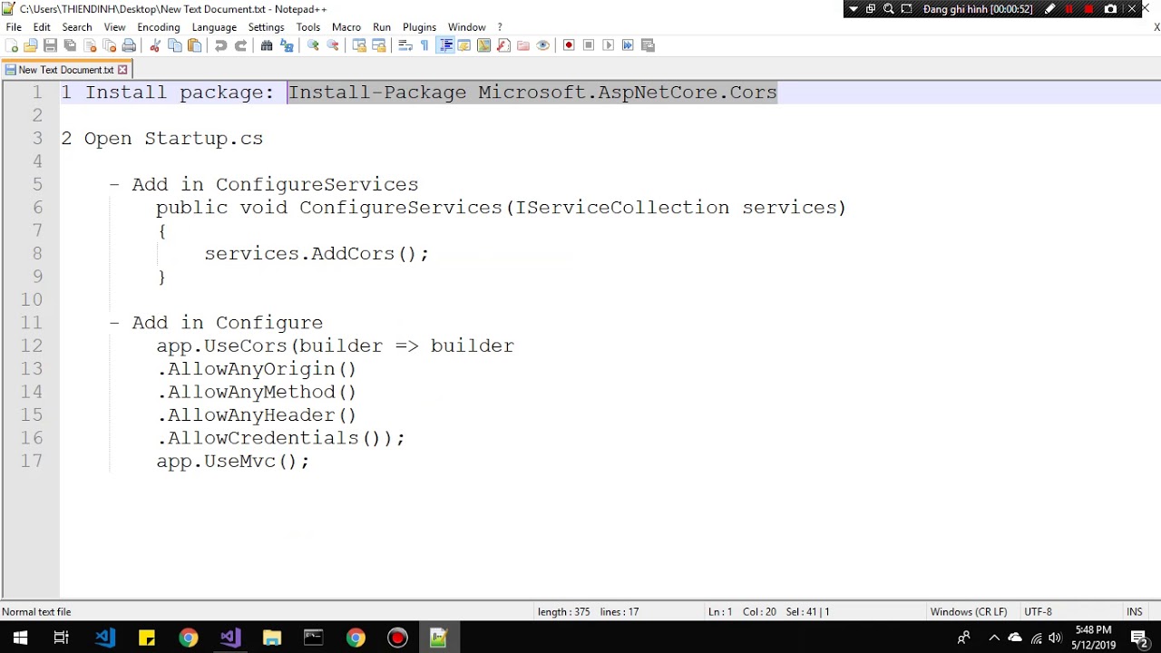This screenshot has height=653, width=1161.
Task: Click Save Current Recorded Macro icon
Action: [648, 45]
